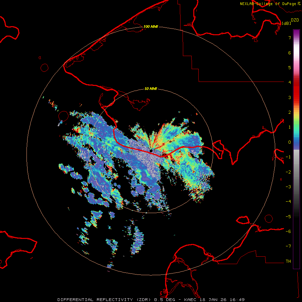Click the color scale value -5
302x302 pixels.
[x=288, y=217]
